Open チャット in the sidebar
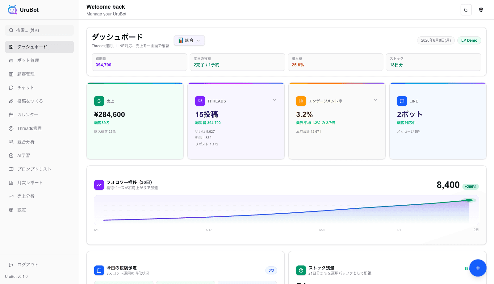The height and width of the screenshot is (284, 494). tap(39, 88)
